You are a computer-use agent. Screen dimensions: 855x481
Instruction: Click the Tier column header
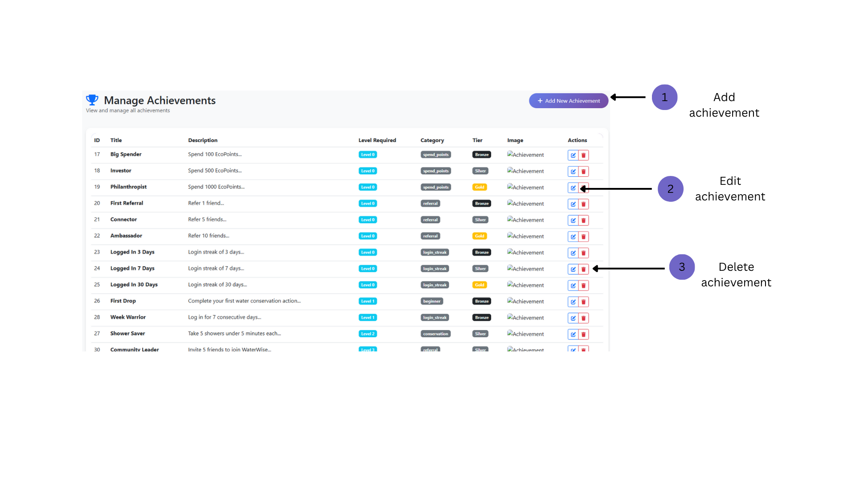pyautogui.click(x=477, y=140)
